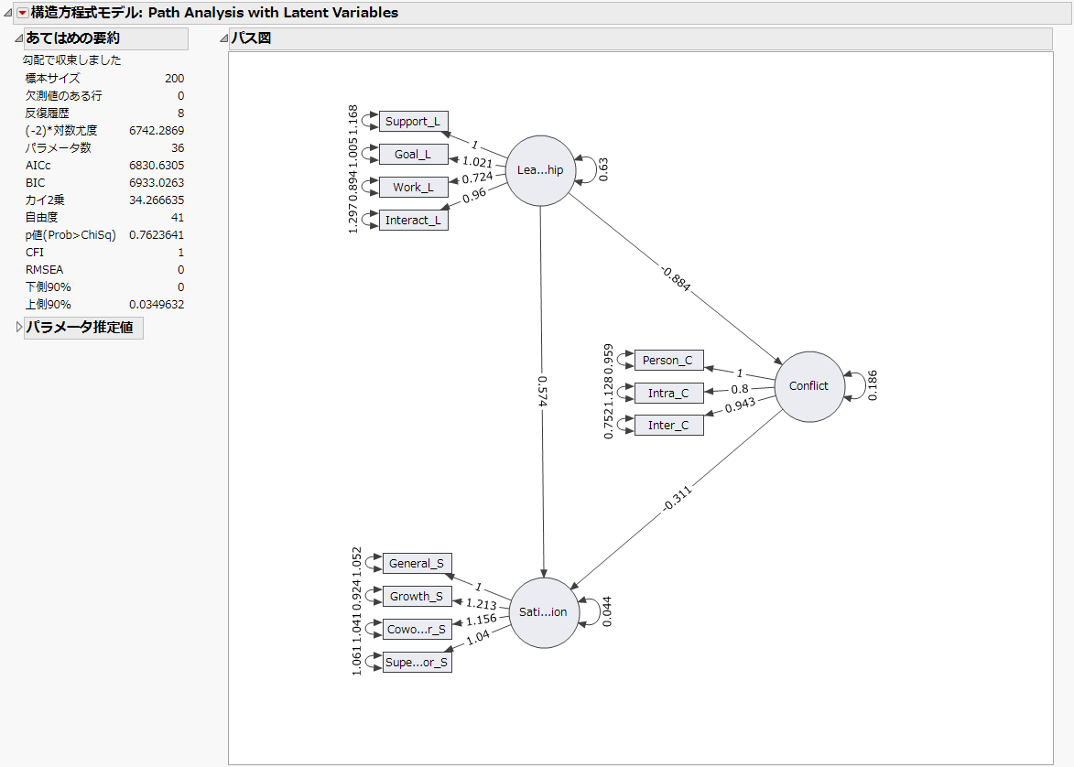Click the 1.156 loading label for Cowo...r_S
This screenshot has height=767, width=1074.
(482, 620)
